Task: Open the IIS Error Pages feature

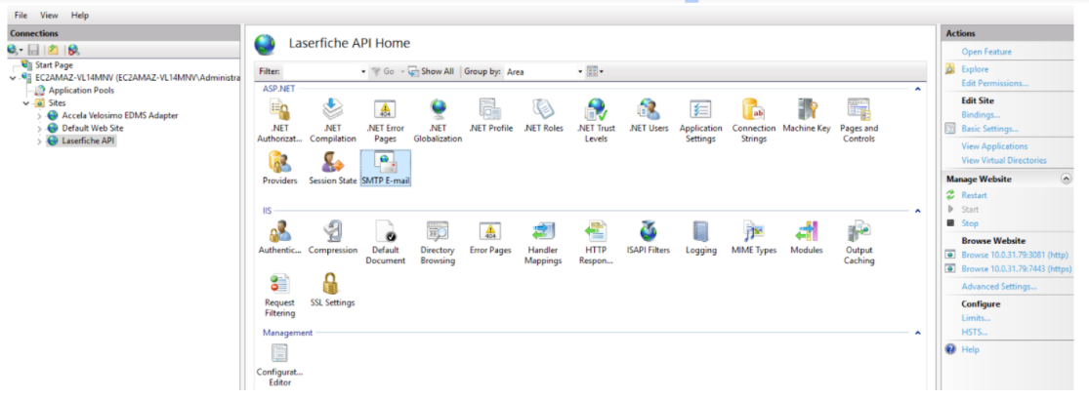Action: [x=490, y=238]
